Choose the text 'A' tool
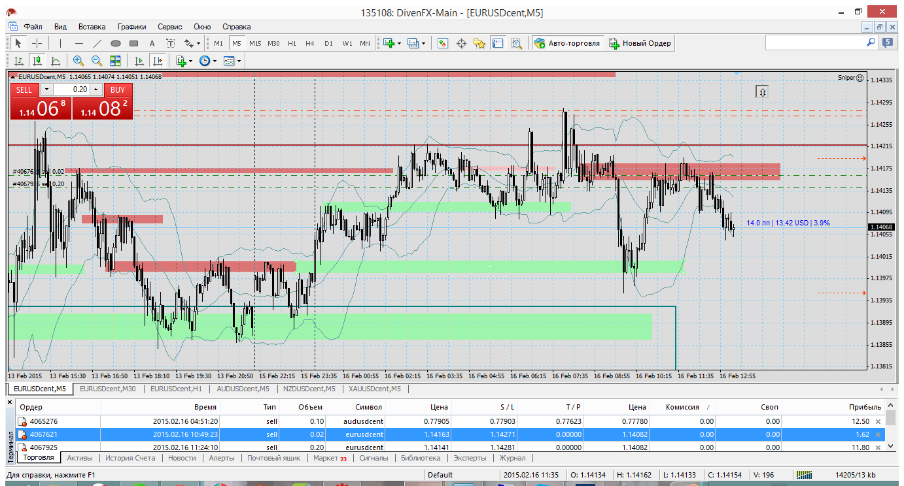 [152, 43]
